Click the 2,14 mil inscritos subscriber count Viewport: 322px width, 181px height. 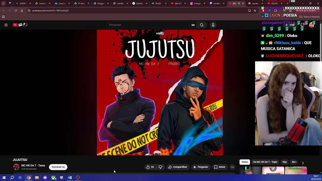[x=29, y=169]
